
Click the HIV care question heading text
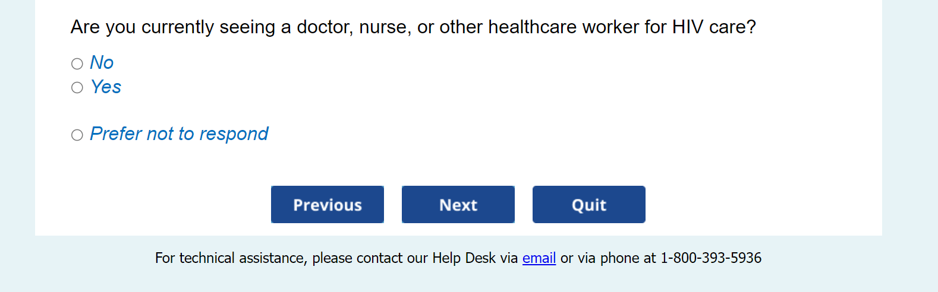pos(413,27)
